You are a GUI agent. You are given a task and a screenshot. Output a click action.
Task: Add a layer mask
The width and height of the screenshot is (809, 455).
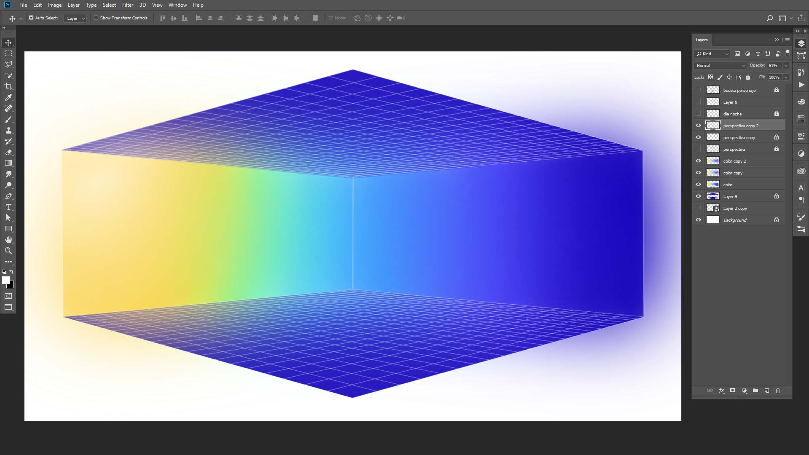(733, 391)
